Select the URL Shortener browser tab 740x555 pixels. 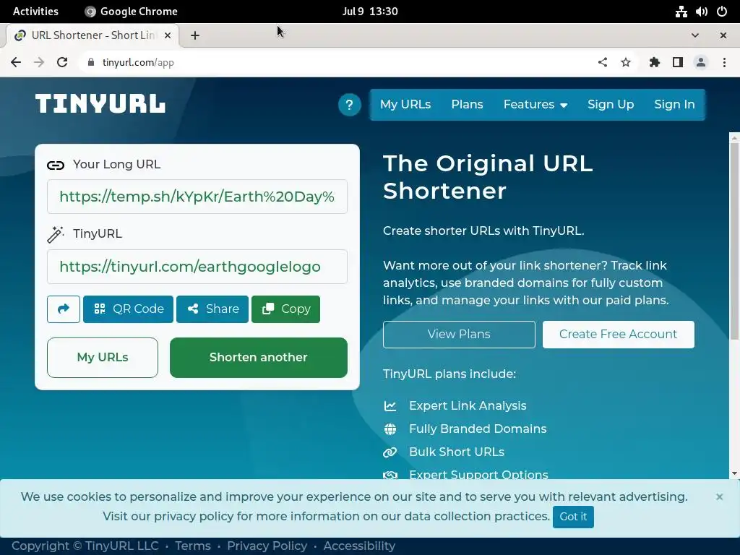pyautogui.click(x=92, y=35)
